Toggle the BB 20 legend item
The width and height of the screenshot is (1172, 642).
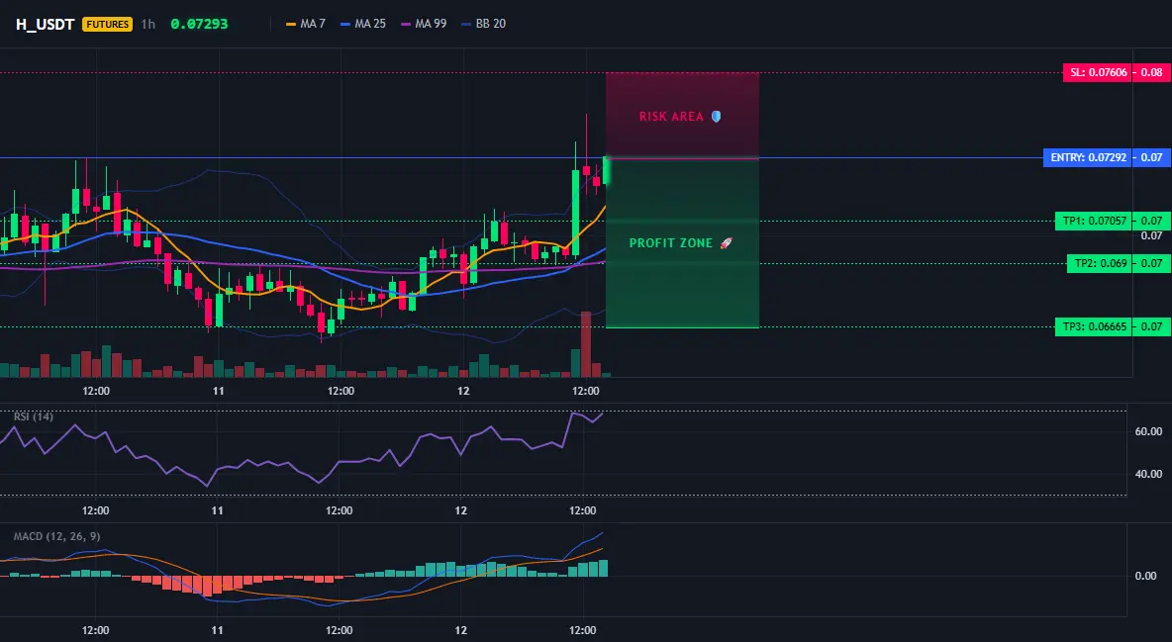point(484,24)
